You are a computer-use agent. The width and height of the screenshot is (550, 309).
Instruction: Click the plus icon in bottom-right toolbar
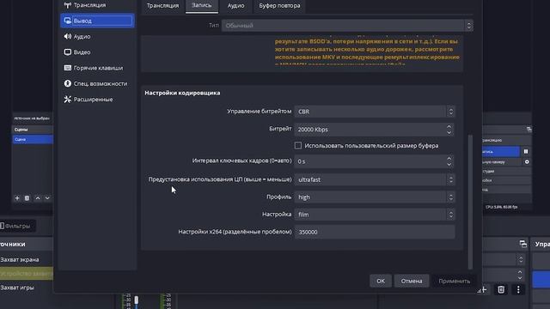pyautogui.click(x=483, y=290)
